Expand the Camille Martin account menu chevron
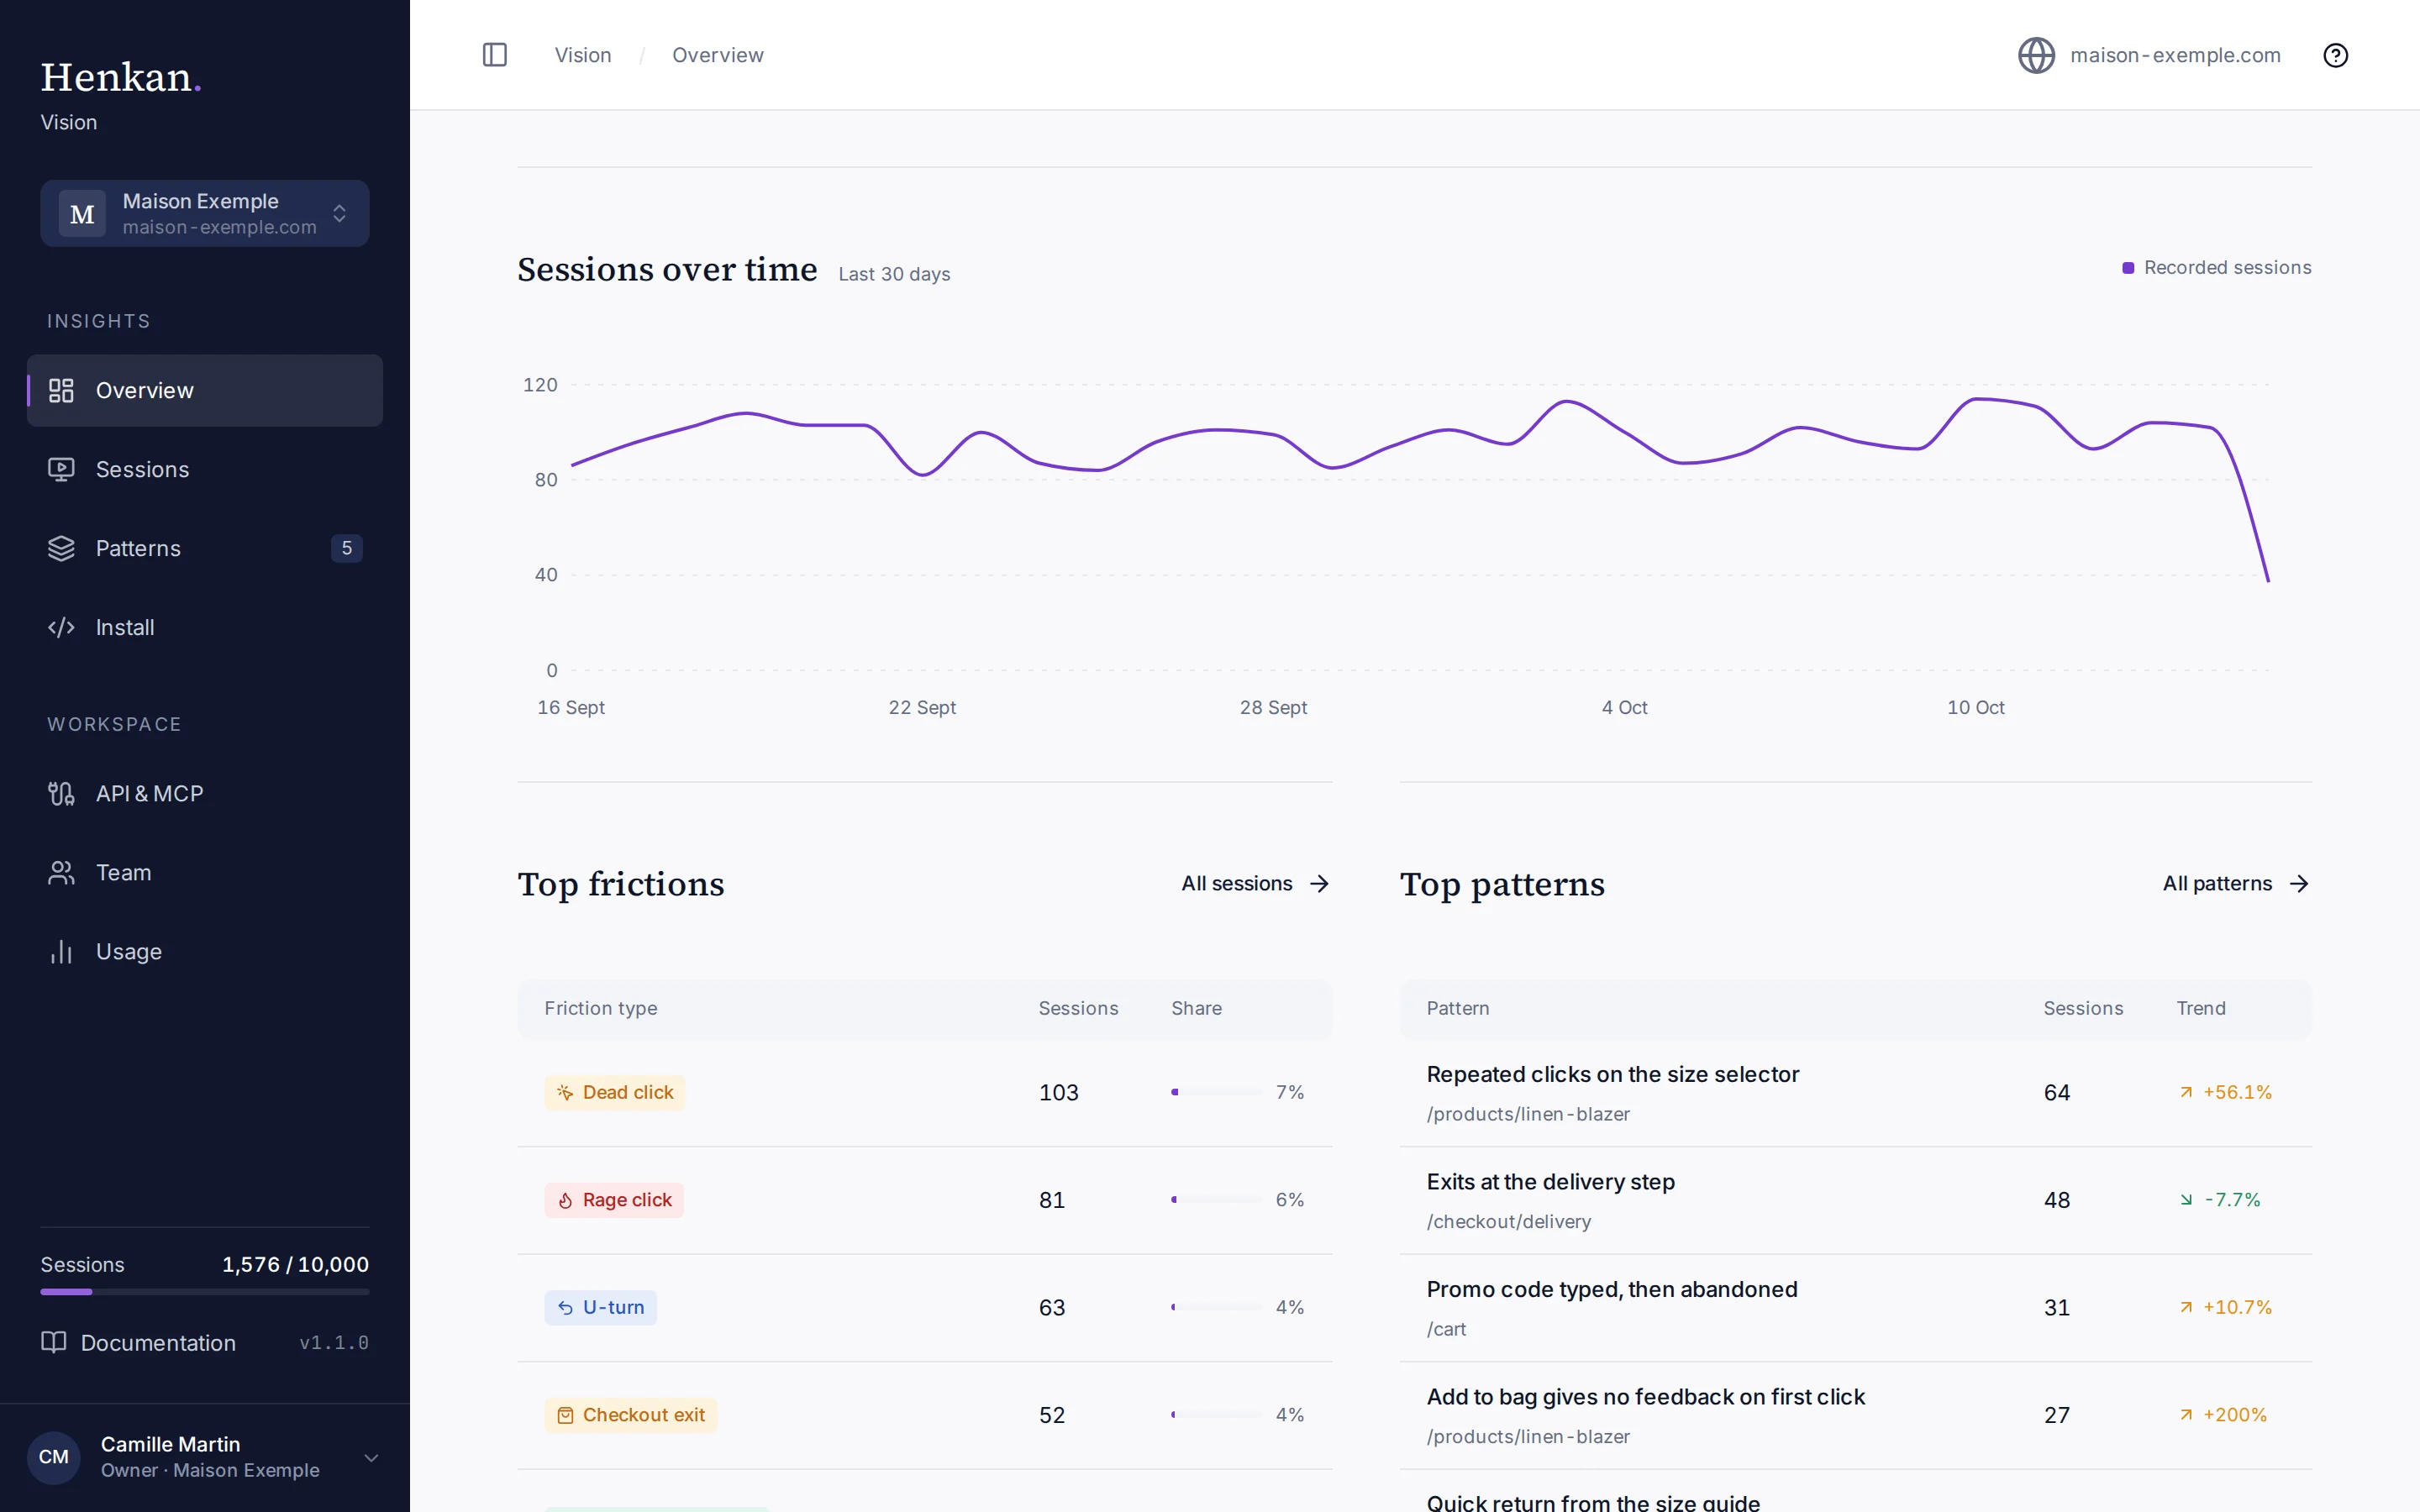The image size is (2420, 1512). pyautogui.click(x=371, y=1457)
